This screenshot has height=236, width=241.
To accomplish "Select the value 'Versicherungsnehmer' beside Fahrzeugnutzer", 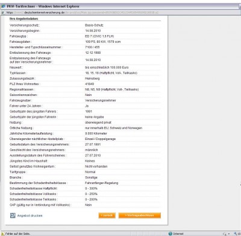I will (x=101, y=100).
